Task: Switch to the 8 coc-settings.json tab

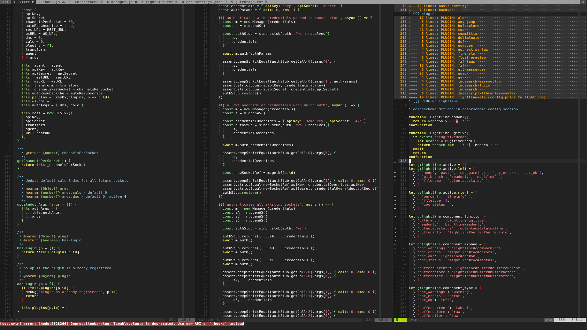Action: pyautogui.click(x=202, y=2)
